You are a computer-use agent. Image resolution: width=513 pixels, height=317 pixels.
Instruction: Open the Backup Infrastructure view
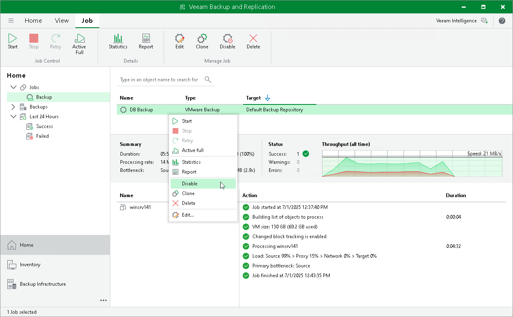point(55,284)
